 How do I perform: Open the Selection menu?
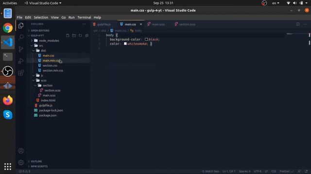coord(41,17)
